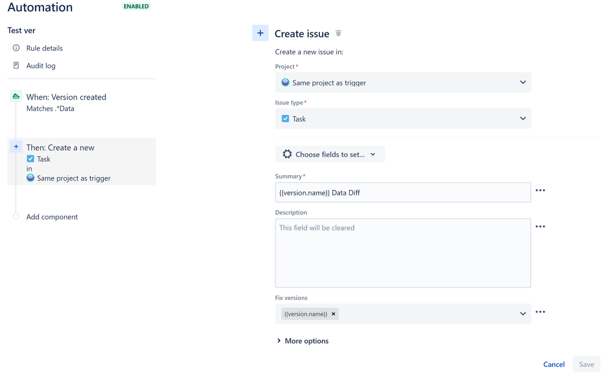Viewport: 610px width, 378px height.
Task: Open Audit log in the sidebar
Action: pyautogui.click(x=41, y=66)
